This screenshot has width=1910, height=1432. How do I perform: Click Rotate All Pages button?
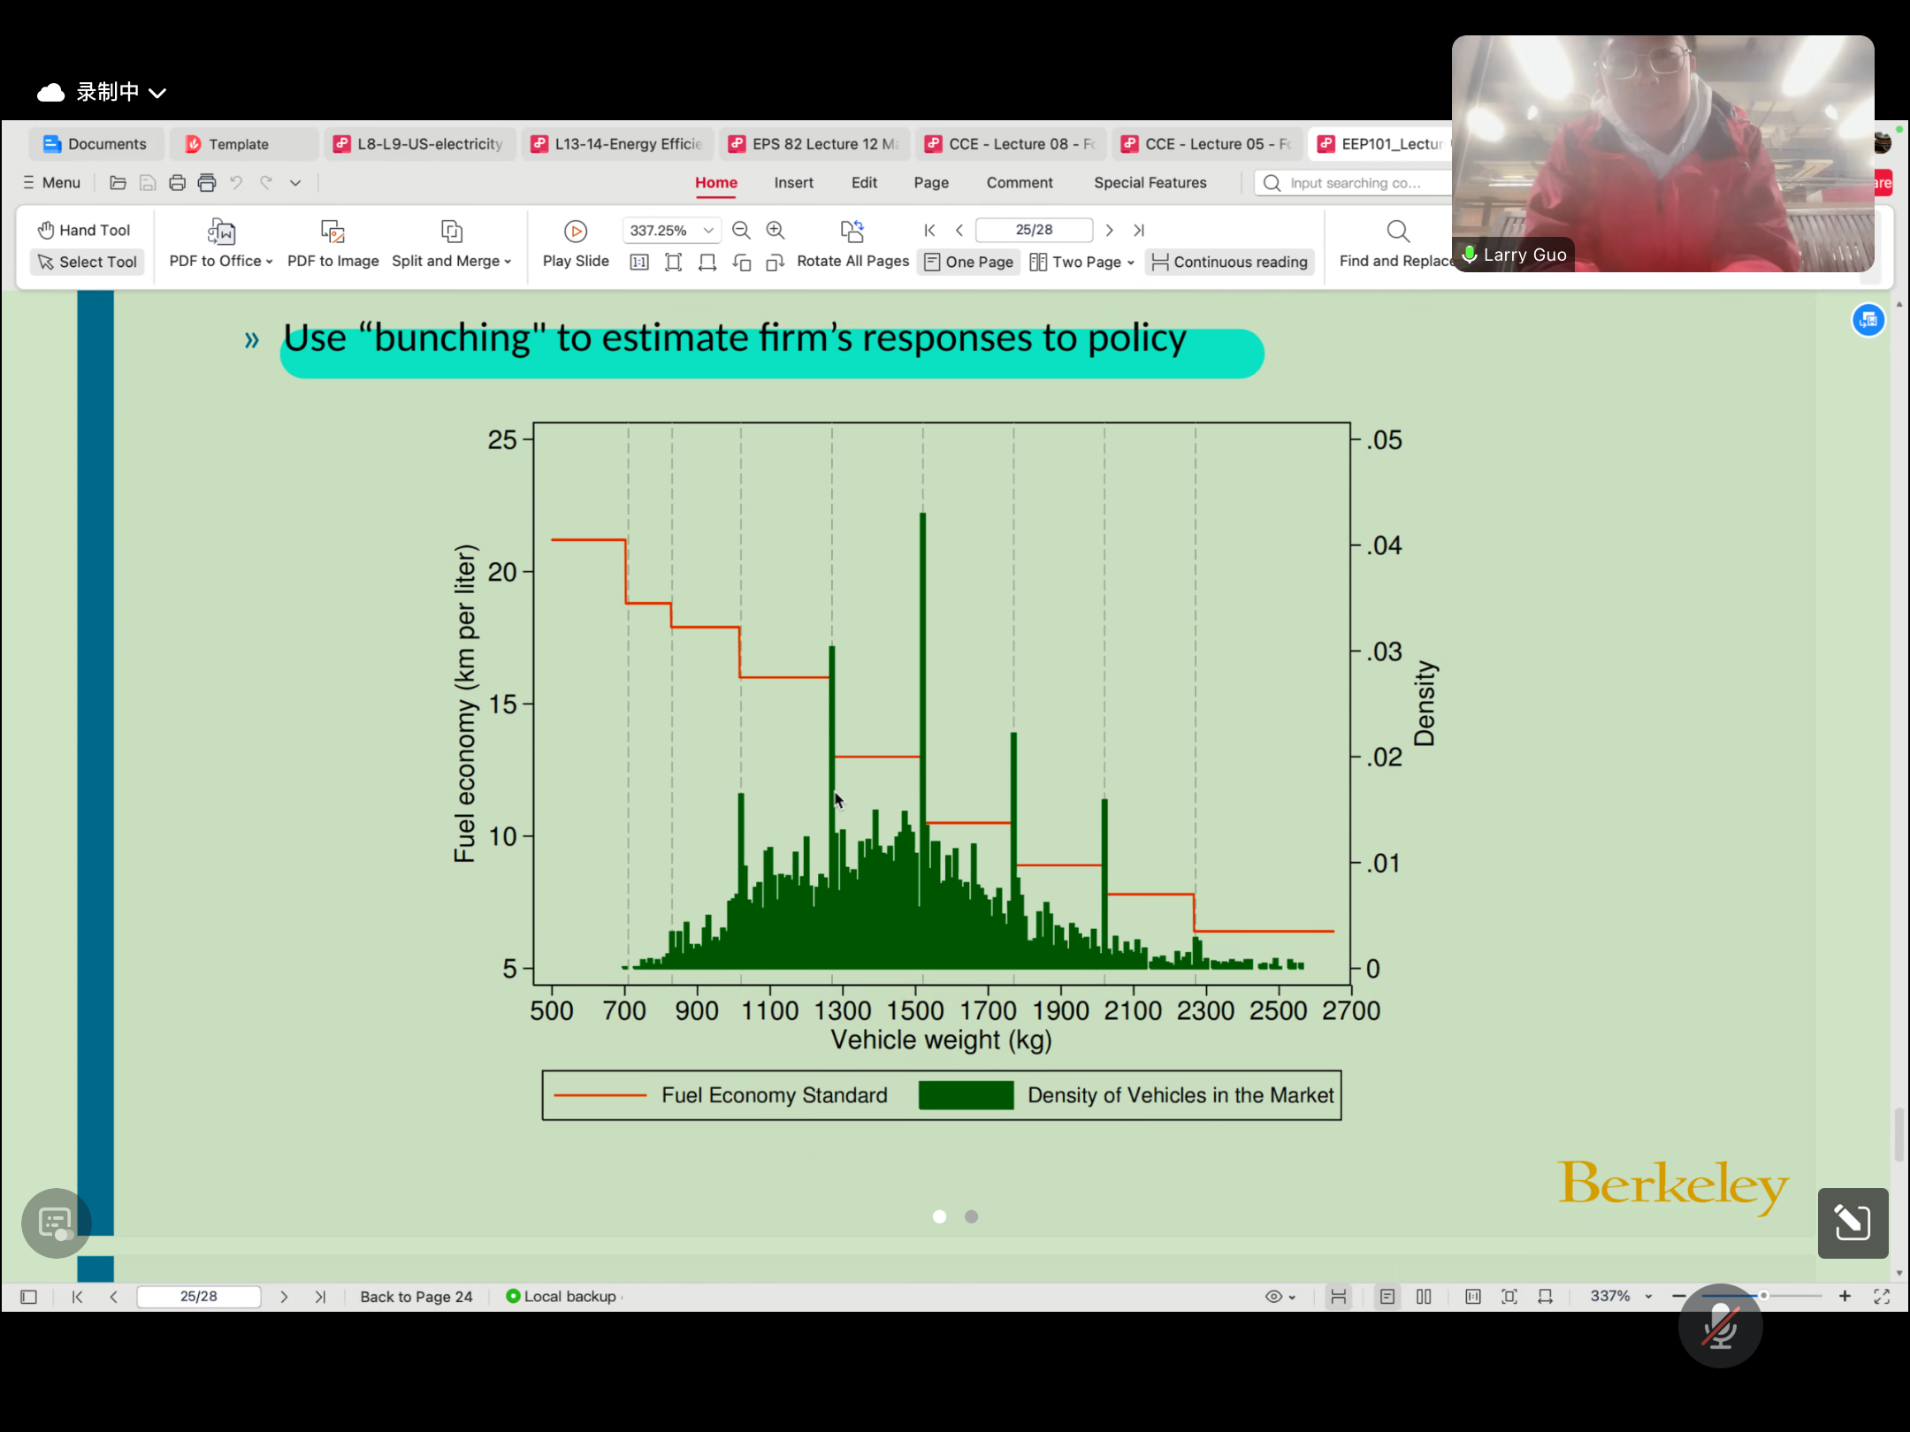click(x=852, y=244)
